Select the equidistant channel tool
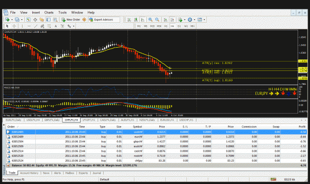 (42, 26)
